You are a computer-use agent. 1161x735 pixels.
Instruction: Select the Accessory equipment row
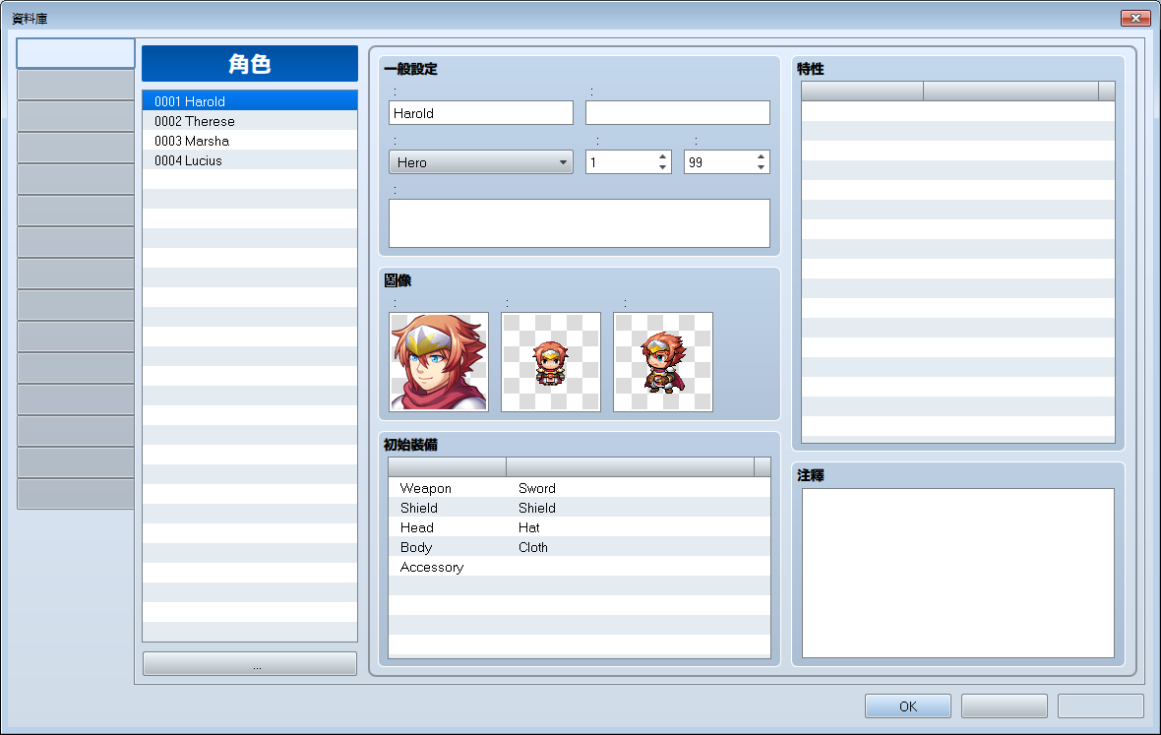[x=579, y=568]
